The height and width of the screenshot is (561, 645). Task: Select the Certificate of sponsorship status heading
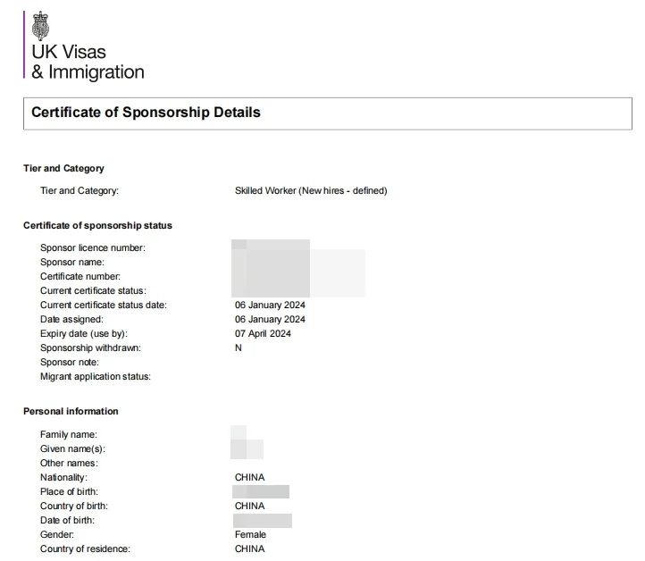97,225
